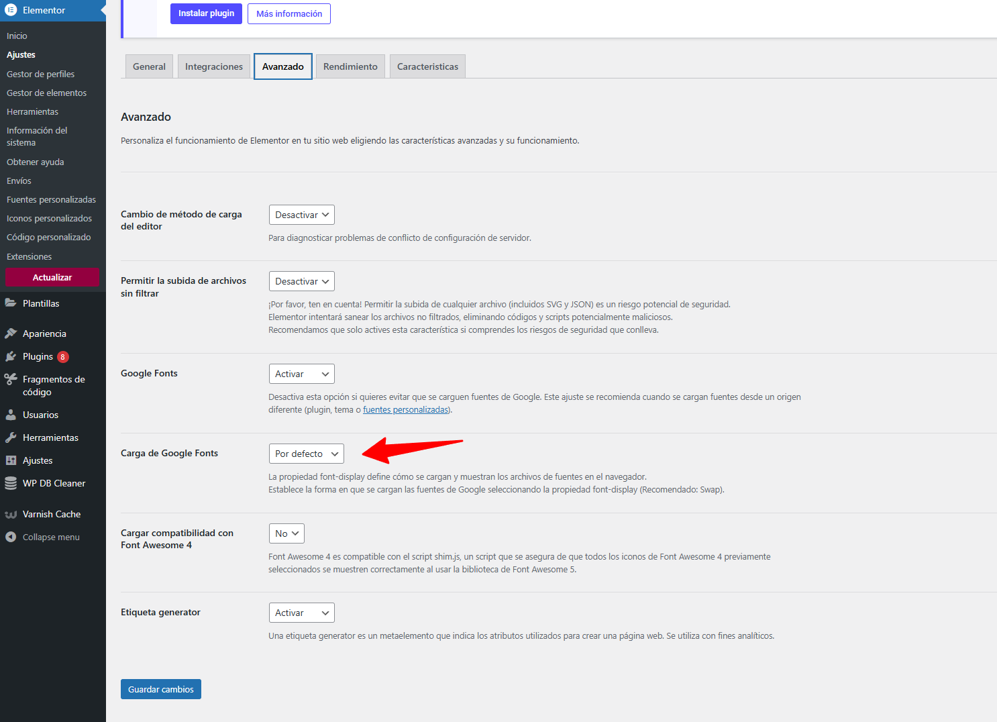Switch to the Integraciones tab

coord(213,66)
